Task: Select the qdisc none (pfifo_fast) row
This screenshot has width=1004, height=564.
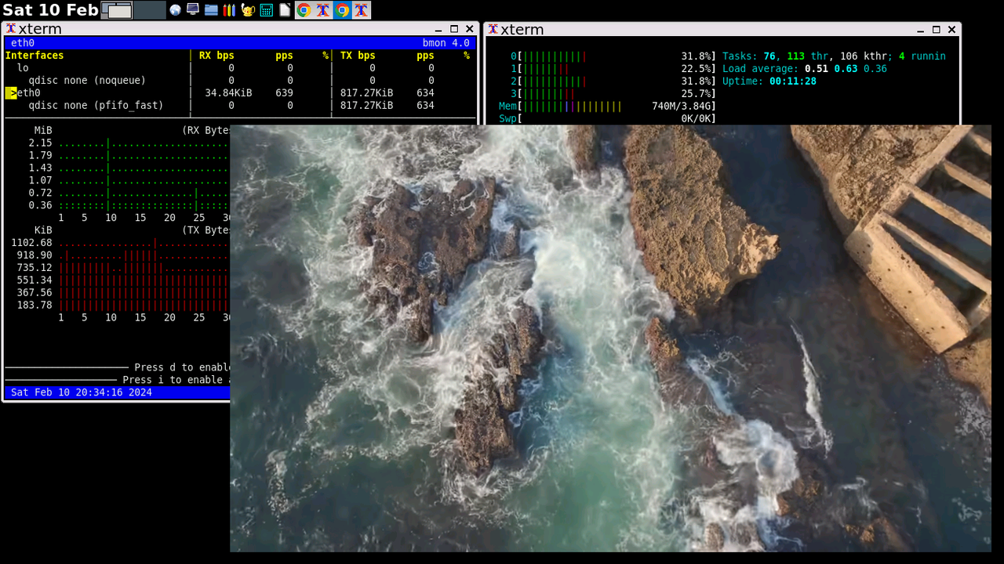Action: pyautogui.click(x=240, y=106)
